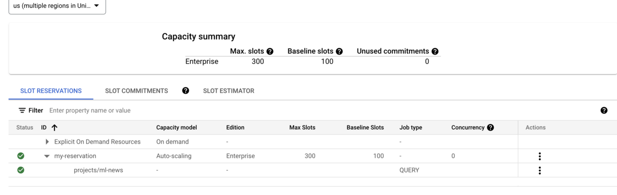Open actions menu for projects/ml-news
This screenshot has width=617, height=195.
[539, 170]
